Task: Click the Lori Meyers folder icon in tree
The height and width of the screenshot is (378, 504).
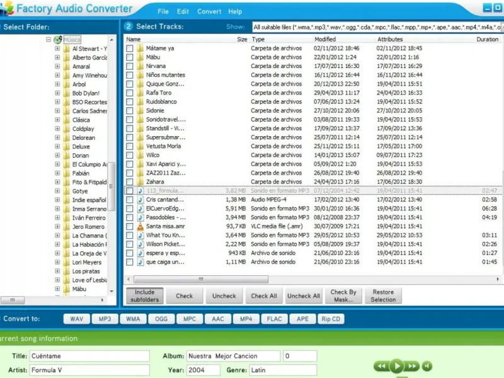Action: 67,262
